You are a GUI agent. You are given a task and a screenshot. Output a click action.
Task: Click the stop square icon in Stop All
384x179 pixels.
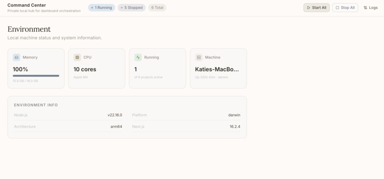337,8
